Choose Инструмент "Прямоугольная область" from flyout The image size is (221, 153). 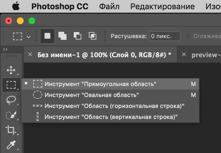coord(110,84)
